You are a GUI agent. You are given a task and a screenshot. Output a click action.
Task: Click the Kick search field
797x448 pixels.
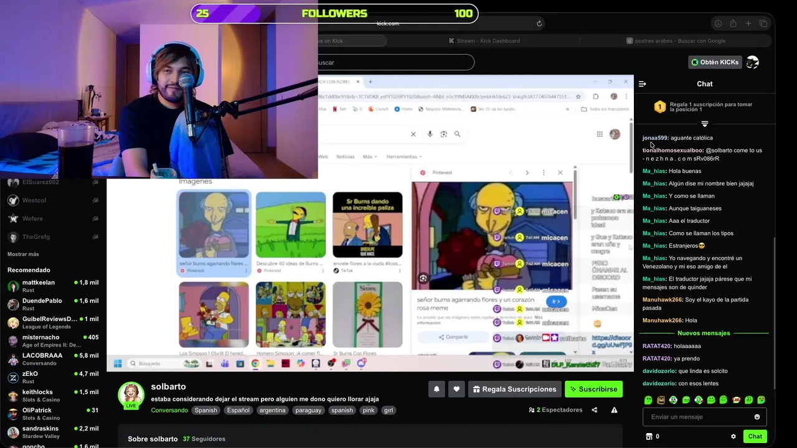pos(396,62)
